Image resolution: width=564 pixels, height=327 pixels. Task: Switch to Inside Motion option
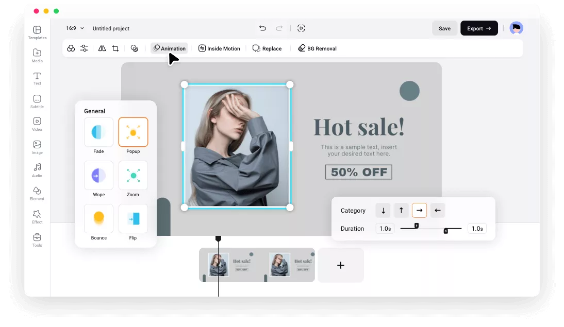[x=220, y=48]
